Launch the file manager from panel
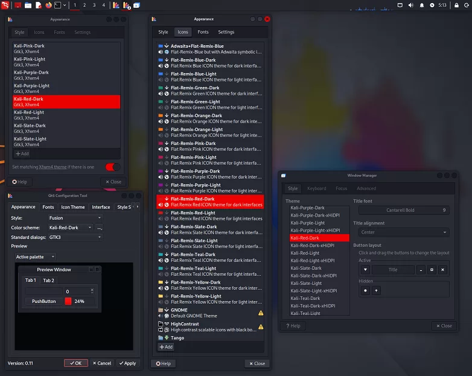Screen dimensions: 472x376 [x=28, y=5]
